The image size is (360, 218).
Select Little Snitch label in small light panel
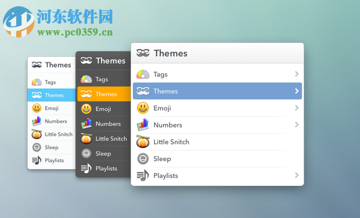pos(58,134)
